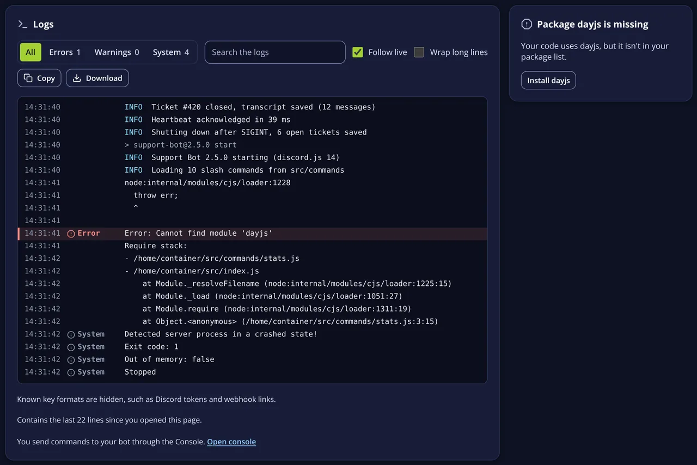Click the 'Loading 10 slash commands' line

253,170
